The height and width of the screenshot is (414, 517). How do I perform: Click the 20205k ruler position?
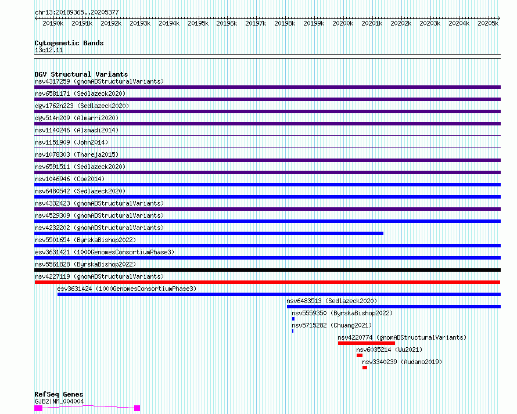(488, 23)
